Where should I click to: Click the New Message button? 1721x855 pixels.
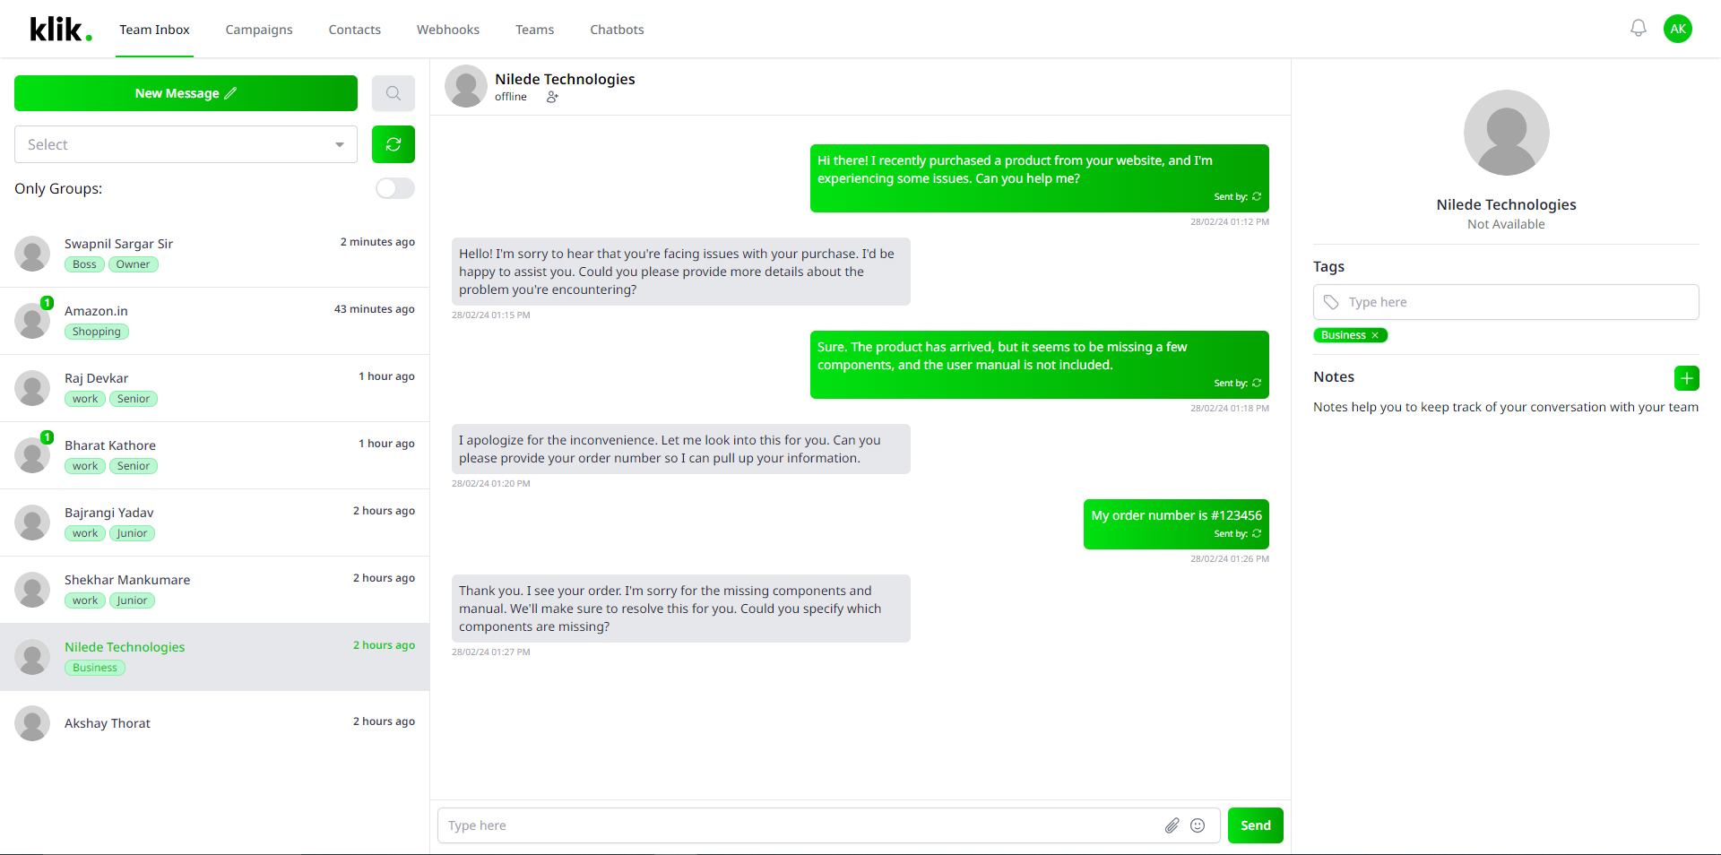coord(186,93)
